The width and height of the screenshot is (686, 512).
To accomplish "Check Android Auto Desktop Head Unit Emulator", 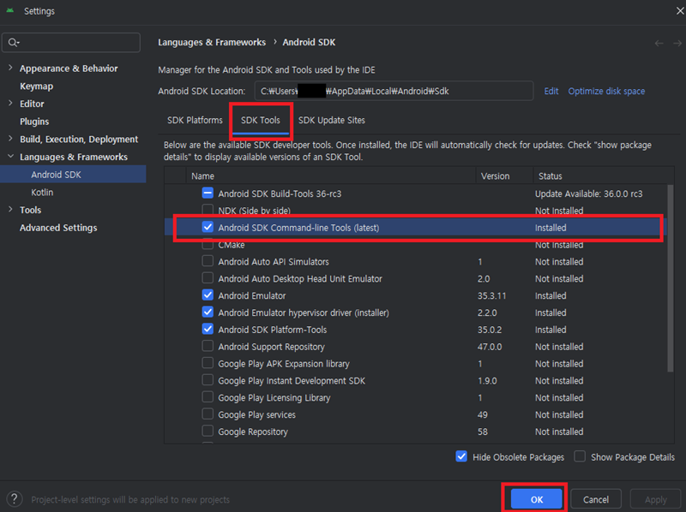I will tap(208, 278).
